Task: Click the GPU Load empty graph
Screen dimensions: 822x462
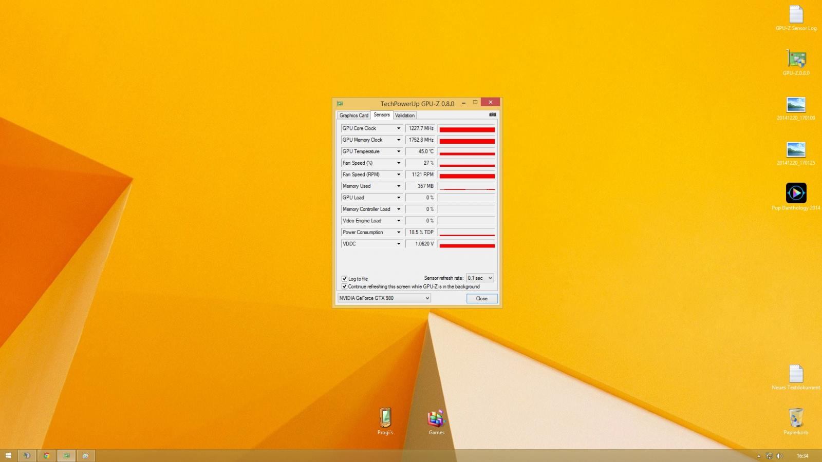Action: [466, 198]
